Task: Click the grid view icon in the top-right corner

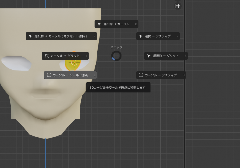Action: [178, 6]
